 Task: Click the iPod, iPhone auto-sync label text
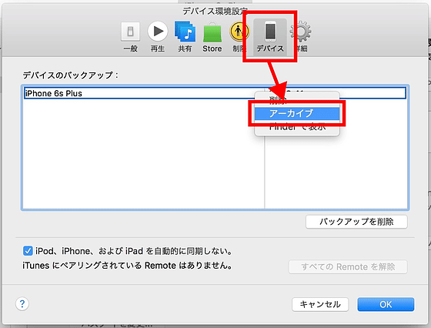point(134,251)
